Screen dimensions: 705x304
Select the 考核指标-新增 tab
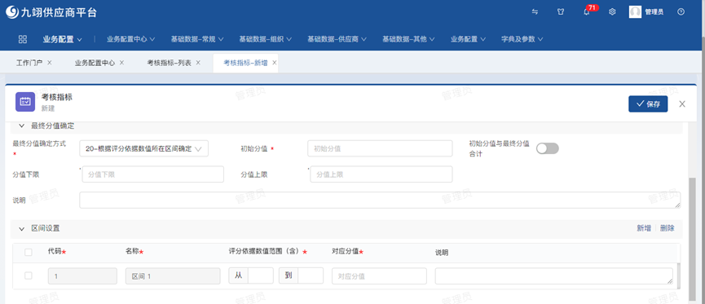pyautogui.click(x=245, y=63)
